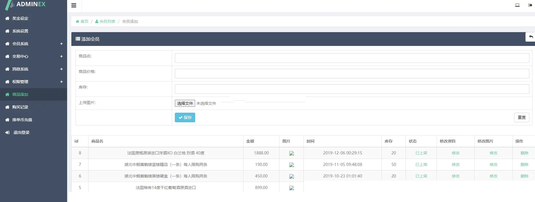Click the 保存 save button

[185, 117]
